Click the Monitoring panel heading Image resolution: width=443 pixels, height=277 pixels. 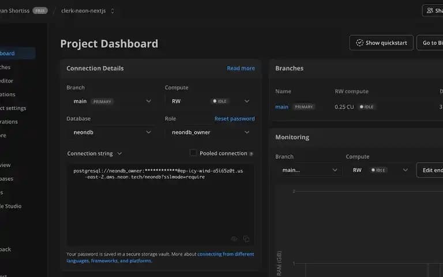[x=292, y=137]
